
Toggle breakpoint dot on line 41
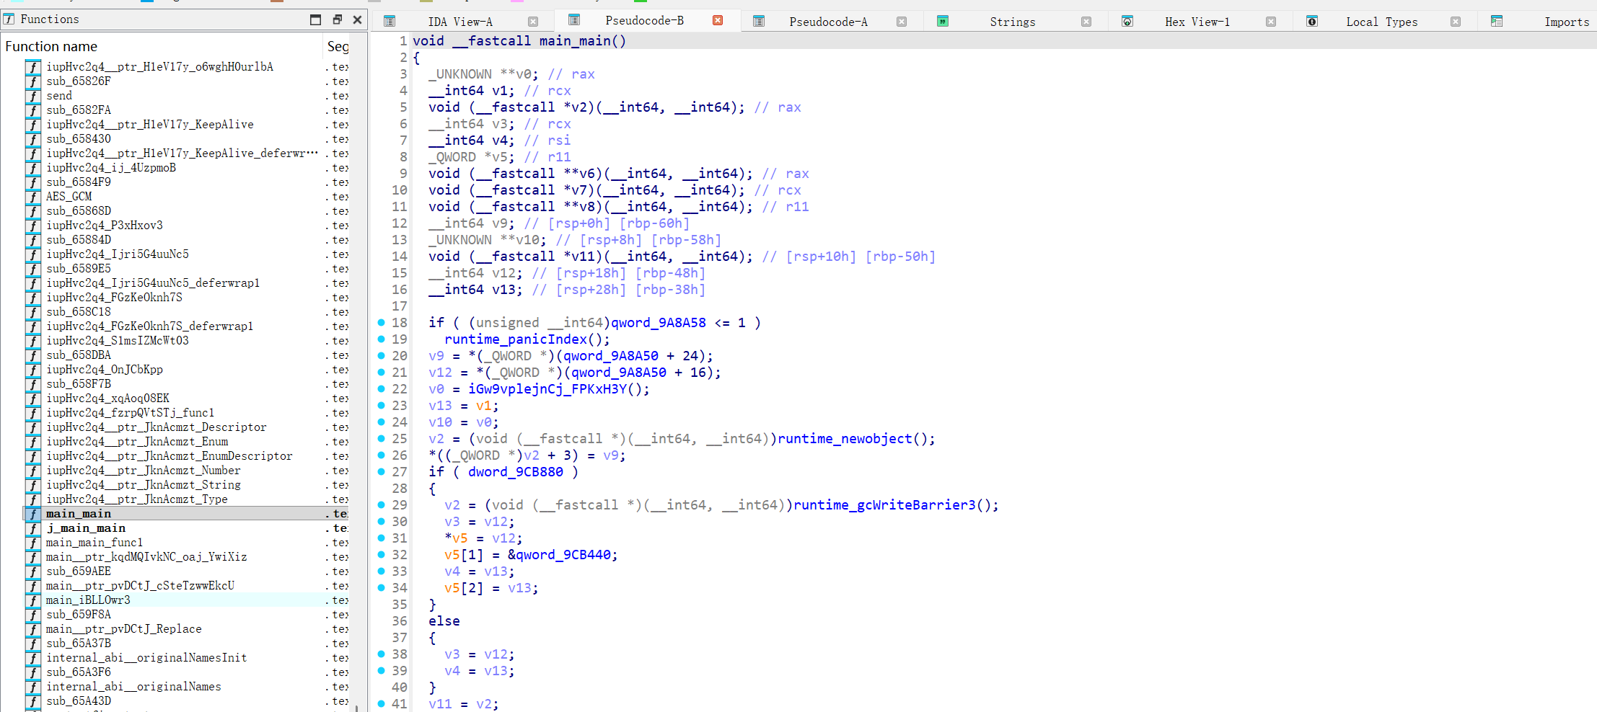pyautogui.click(x=382, y=703)
